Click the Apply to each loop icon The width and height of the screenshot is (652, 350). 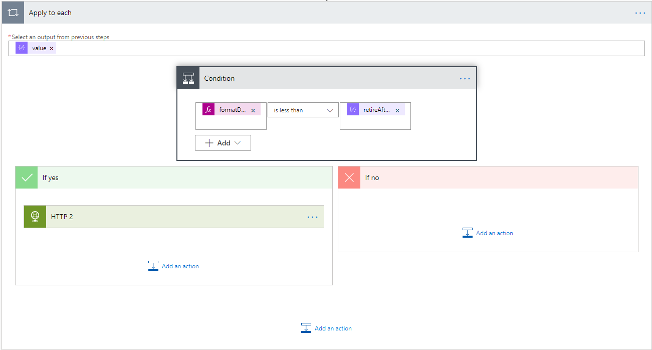coord(13,13)
